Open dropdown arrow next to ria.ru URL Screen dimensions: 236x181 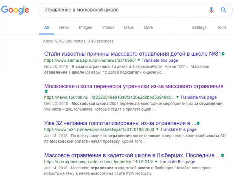pyautogui.click(x=156, y=161)
